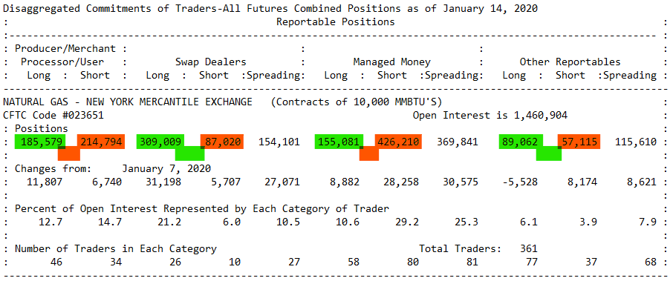Select Other Reportables Long value 89,062
Screen dimensions: 670x281
(521, 142)
